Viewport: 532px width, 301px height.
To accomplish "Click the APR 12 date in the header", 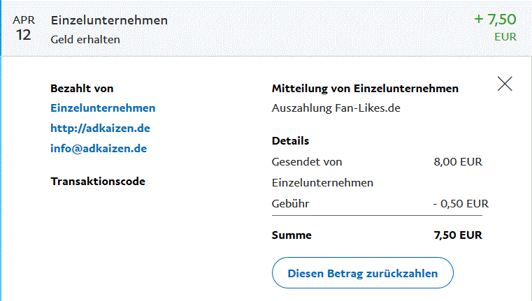I will coord(24,29).
